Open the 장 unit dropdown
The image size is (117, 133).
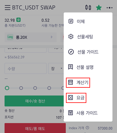tap(56, 69)
